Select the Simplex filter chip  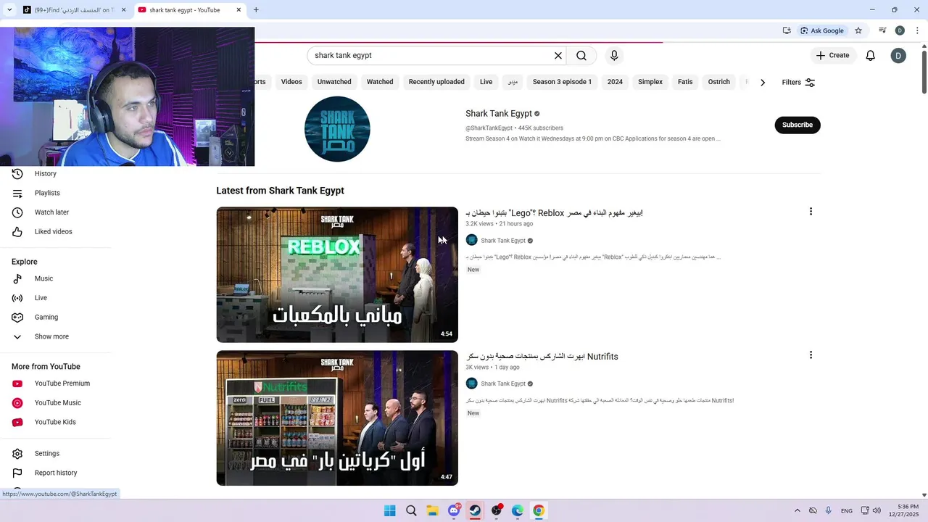coord(650,82)
